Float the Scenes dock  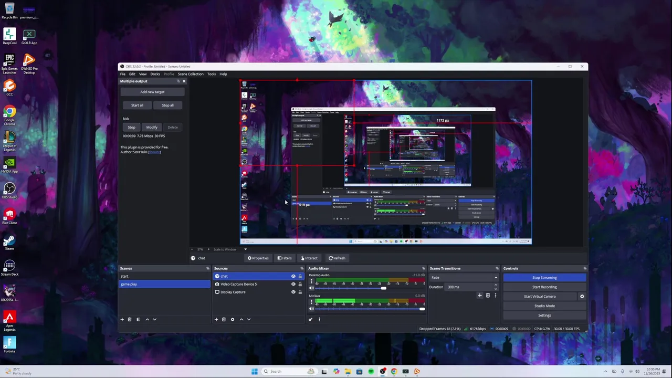click(208, 268)
